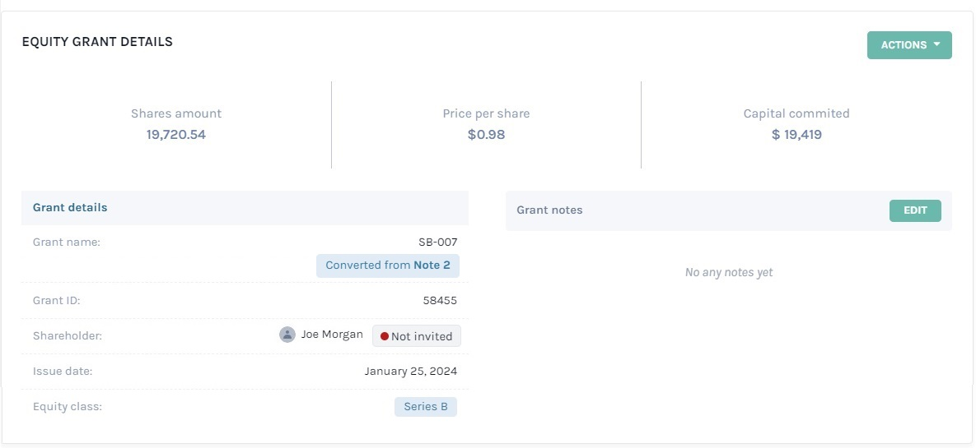This screenshot has width=976, height=448.
Task: Click the Shares amount value 19,720.54
Action: (176, 134)
